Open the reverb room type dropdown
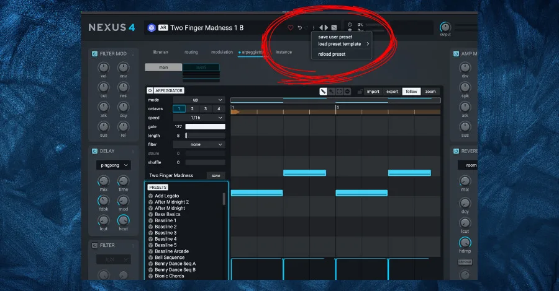This screenshot has width=559, height=291. (467, 165)
